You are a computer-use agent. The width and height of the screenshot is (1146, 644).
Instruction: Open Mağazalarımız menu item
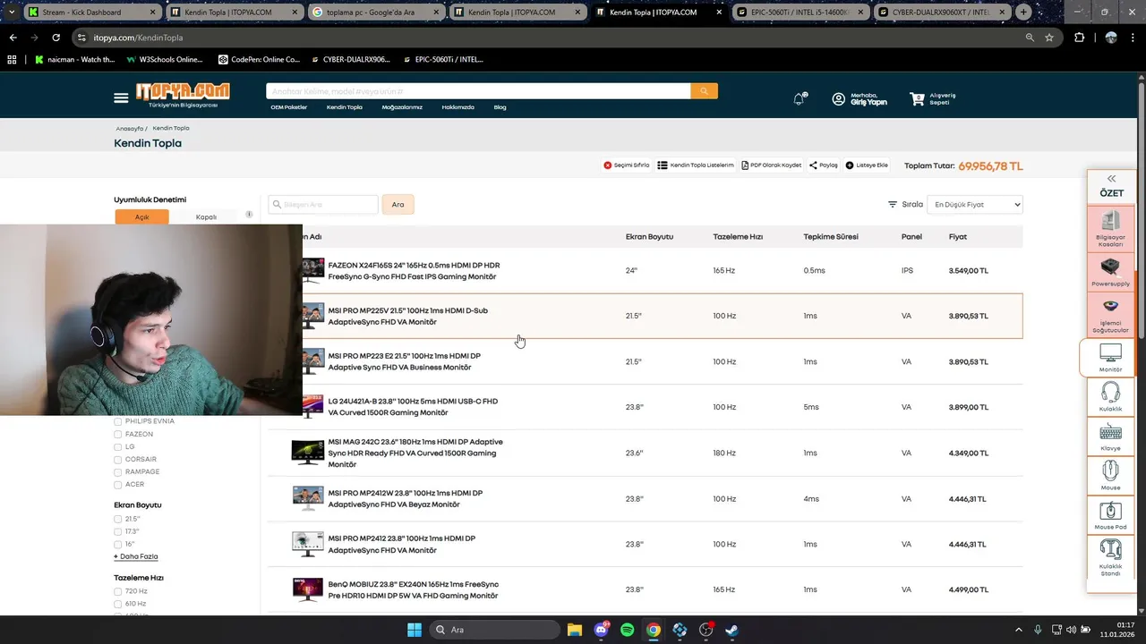(x=402, y=107)
